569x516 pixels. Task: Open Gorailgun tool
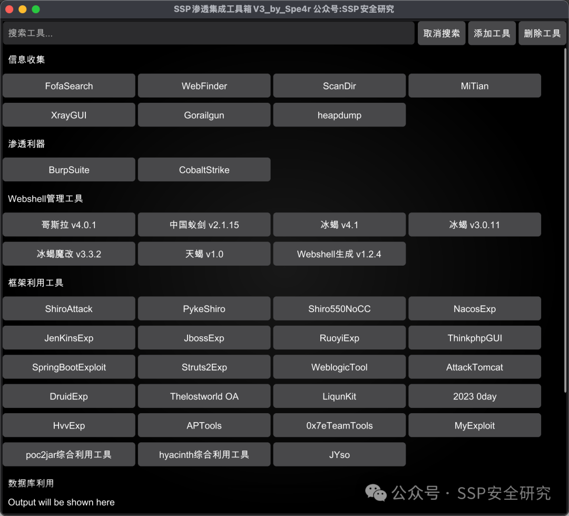pos(204,115)
